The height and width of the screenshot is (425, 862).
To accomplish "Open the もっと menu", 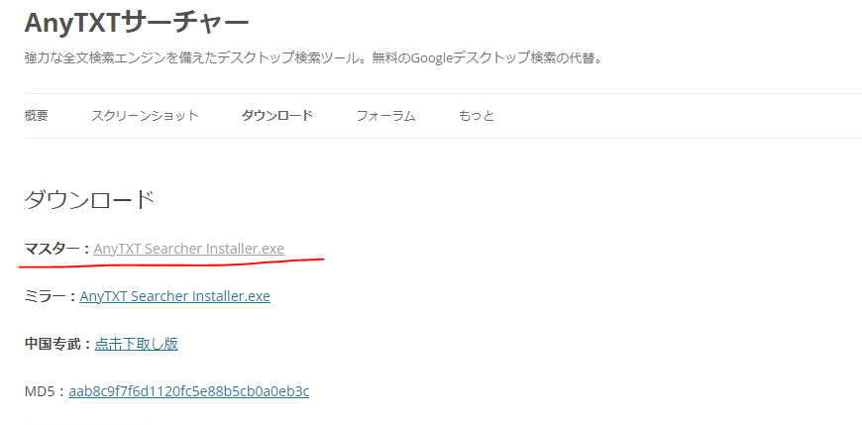I will pos(476,116).
